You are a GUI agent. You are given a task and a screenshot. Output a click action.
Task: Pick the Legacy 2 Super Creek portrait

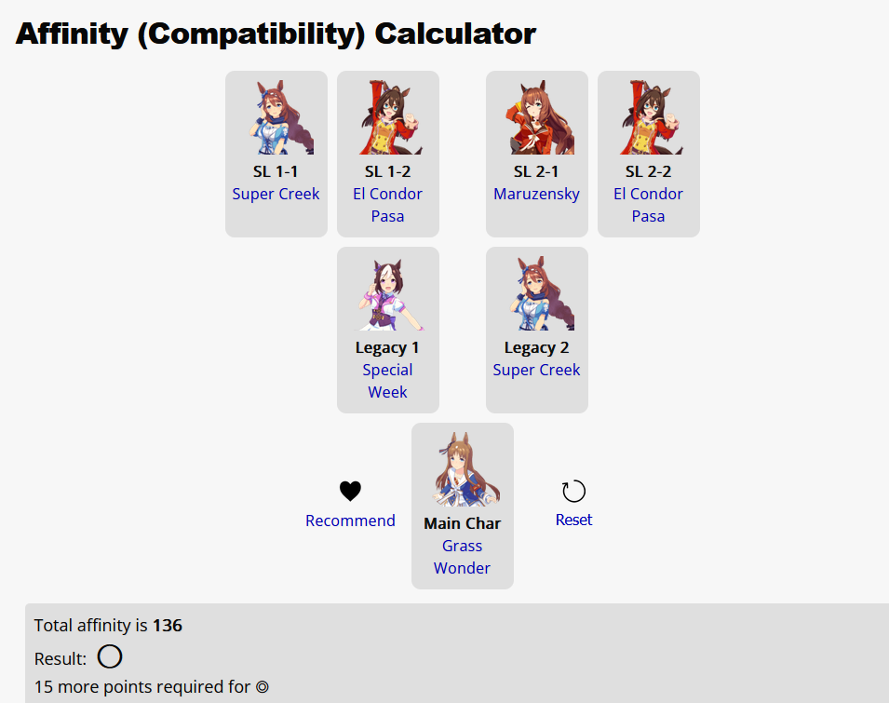coord(537,293)
